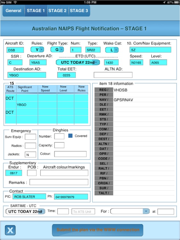Viewport: 180px width, 240px height.
Task: Close the form with the X icon
Action: click(x=10, y=230)
